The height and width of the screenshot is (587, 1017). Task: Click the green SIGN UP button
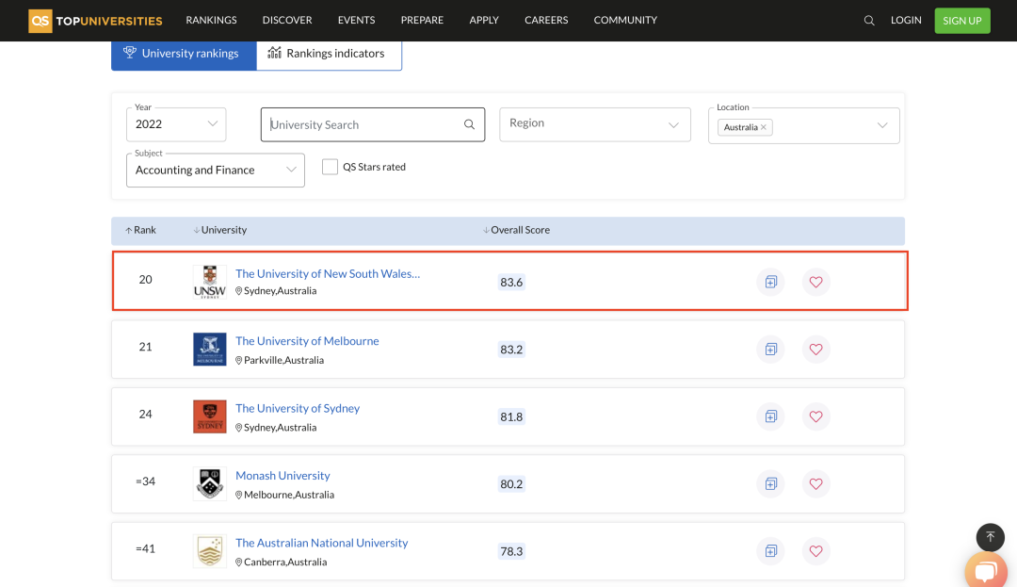(962, 21)
